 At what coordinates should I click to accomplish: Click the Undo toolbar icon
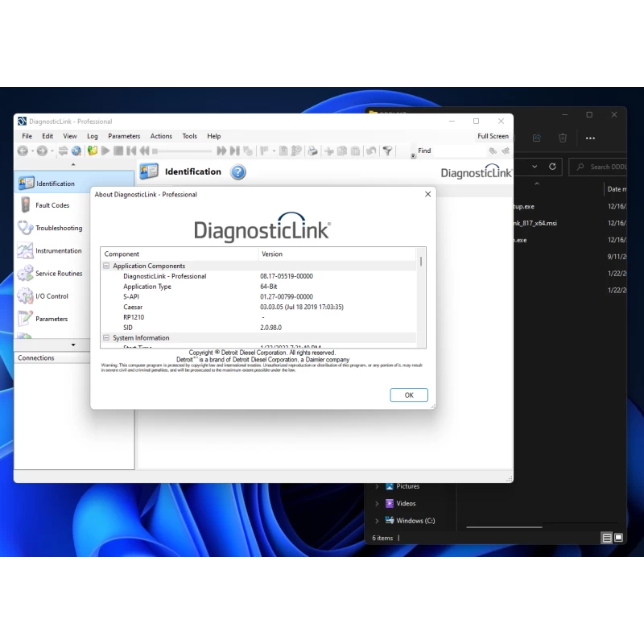[371, 151]
